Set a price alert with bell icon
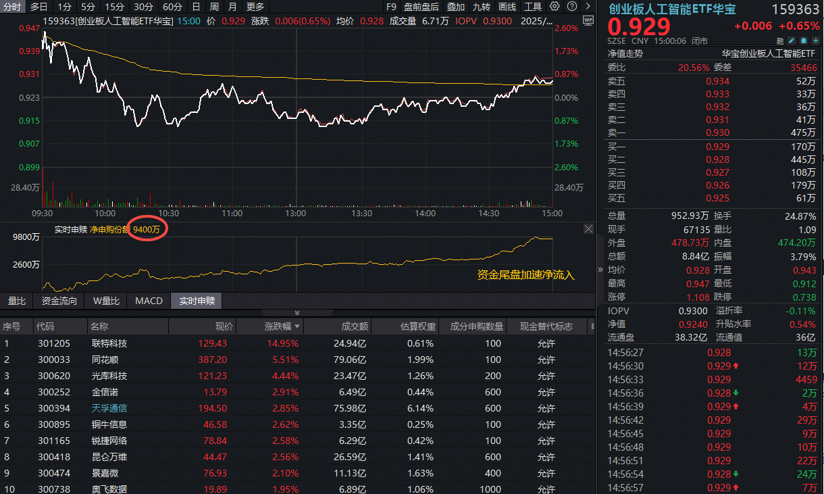Screen dimensions: 824x494 [803, 41]
